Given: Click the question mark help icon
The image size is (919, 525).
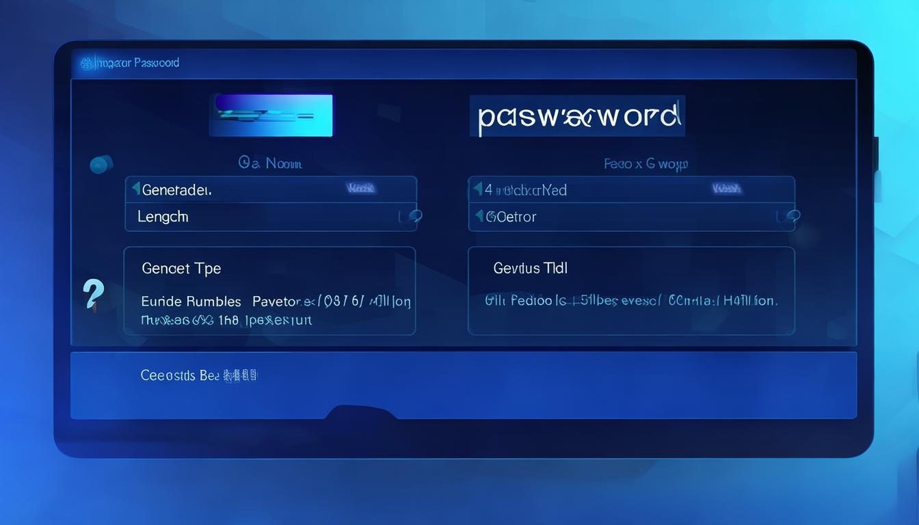Looking at the screenshot, I should 92,295.
